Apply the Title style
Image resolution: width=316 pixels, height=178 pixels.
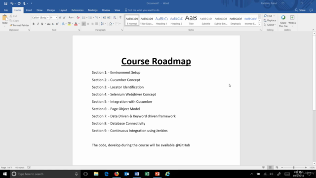coord(191,20)
